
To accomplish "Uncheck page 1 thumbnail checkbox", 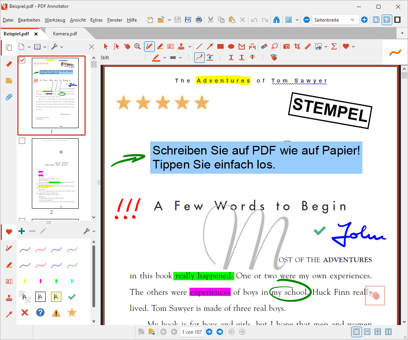I will [22, 60].
